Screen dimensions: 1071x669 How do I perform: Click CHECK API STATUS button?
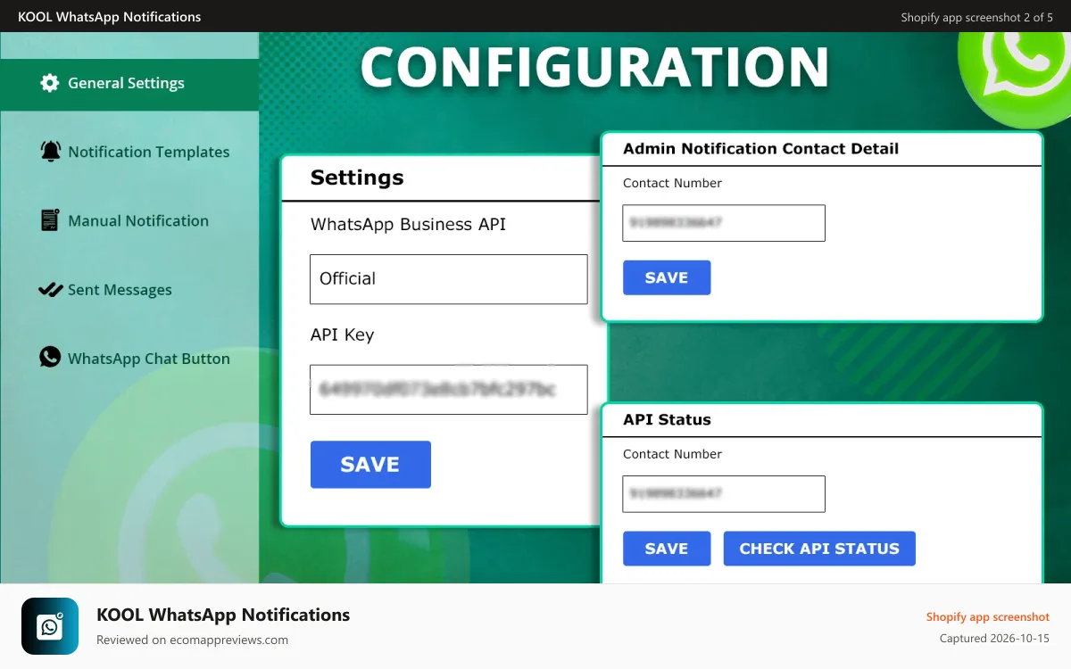(x=819, y=549)
